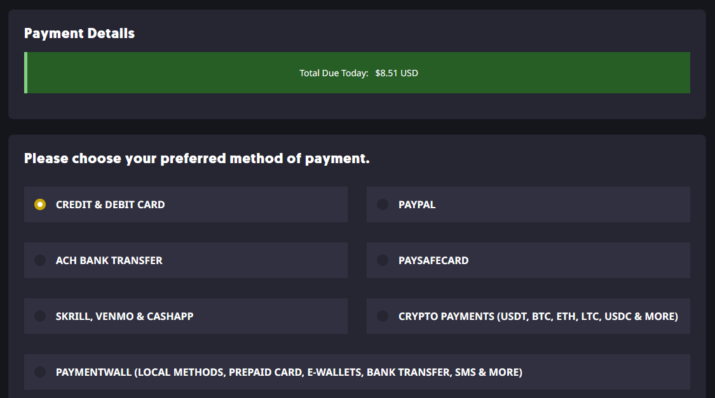The width and height of the screenshot is (715, 398).
Task: Select the Crypto Payments radio button
Action: coord(383,316)
